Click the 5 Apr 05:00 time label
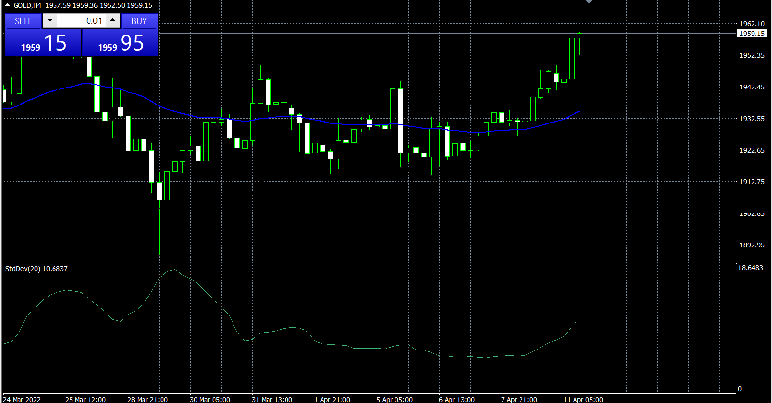This screenshot has height=403, width=772. [395, 399]
